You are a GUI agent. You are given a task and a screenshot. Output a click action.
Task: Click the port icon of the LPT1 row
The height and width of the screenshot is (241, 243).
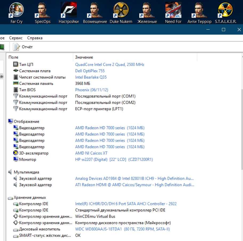(16, 109)
